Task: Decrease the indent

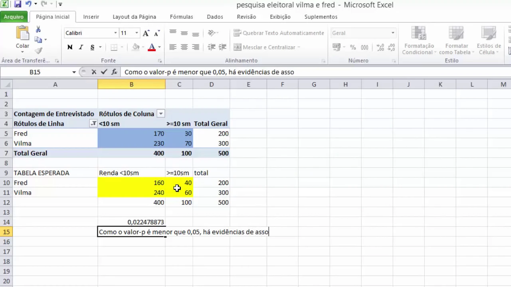Action: point(212,47)
